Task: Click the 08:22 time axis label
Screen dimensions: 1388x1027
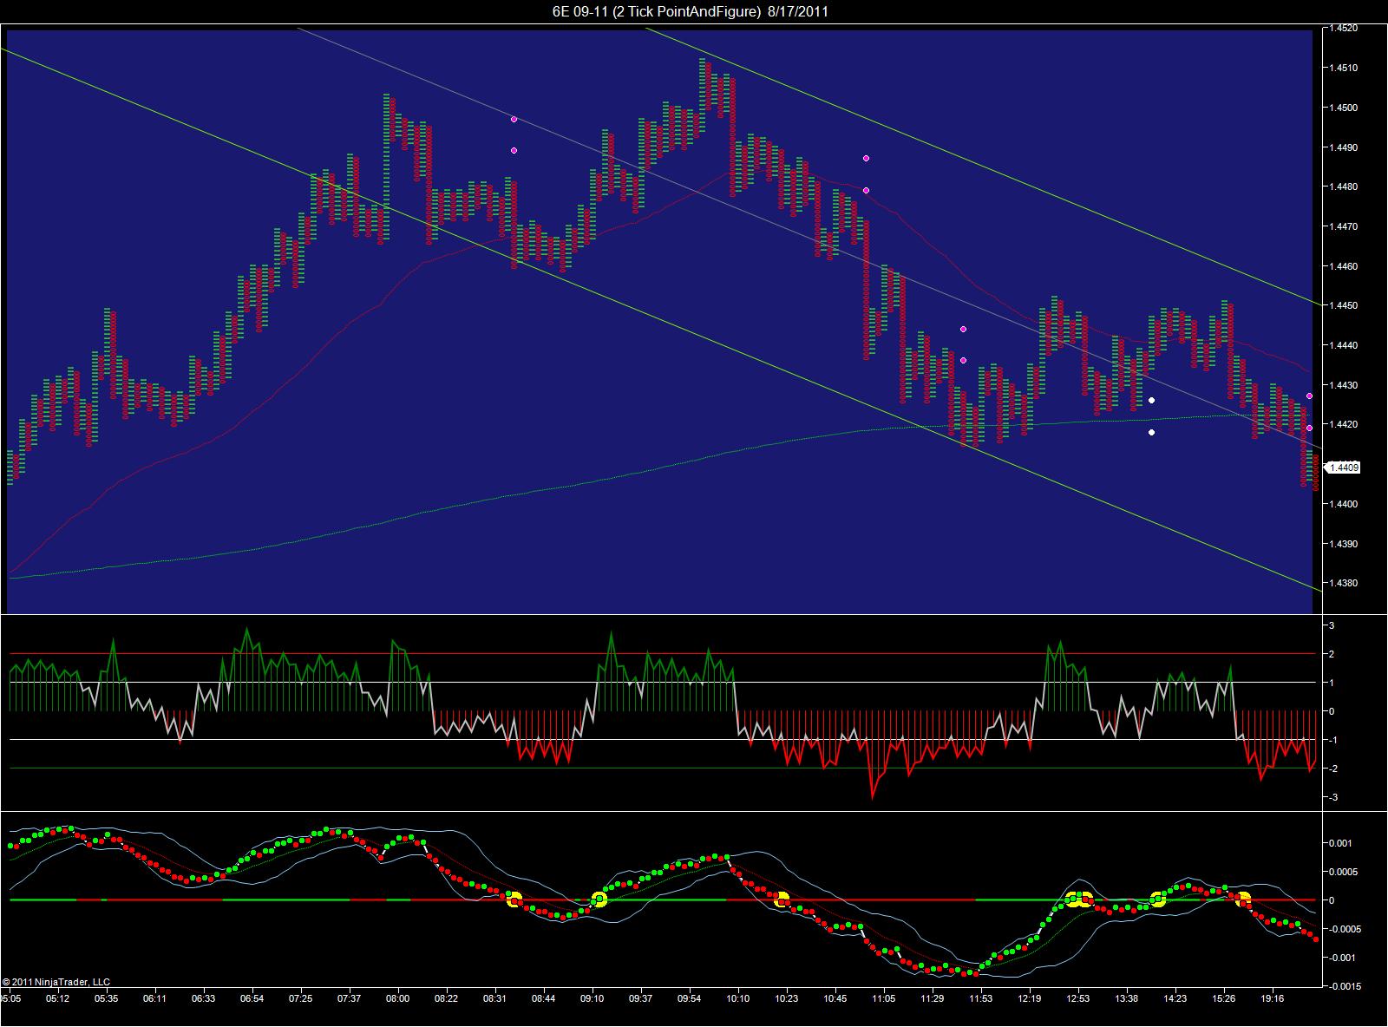Action: click(446, 998)
